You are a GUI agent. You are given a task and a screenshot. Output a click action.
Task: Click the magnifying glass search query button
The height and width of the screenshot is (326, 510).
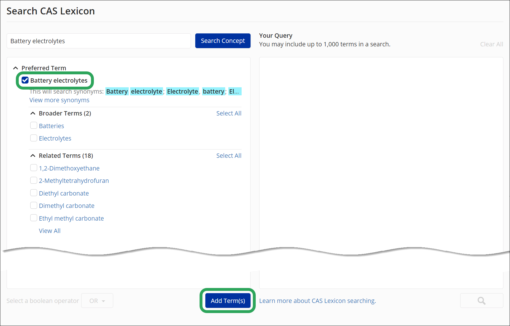coord(481,301)
